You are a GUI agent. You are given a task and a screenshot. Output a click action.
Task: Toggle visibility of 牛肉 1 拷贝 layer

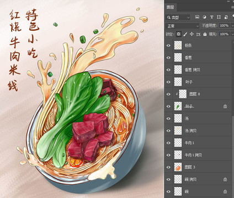pos(168,155)
